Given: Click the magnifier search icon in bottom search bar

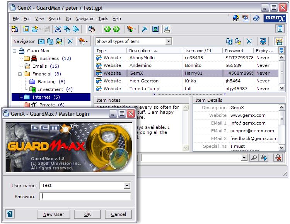Looking at the screenshot, I should coord(254,158).
